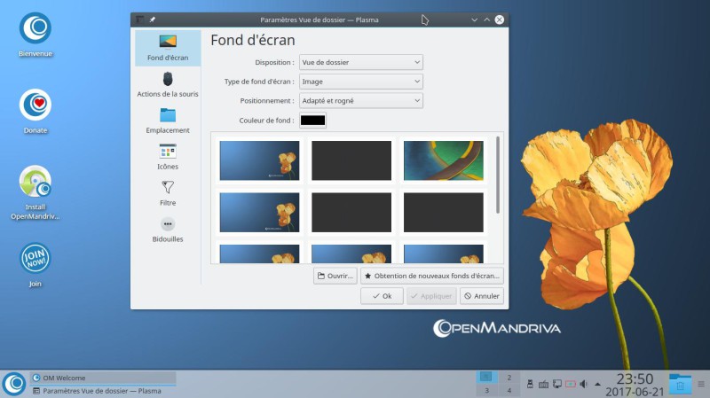The width and height of the screenshot is (710, 398).
Task: Switch to virtual desktop 1
Action: point(486,378)
